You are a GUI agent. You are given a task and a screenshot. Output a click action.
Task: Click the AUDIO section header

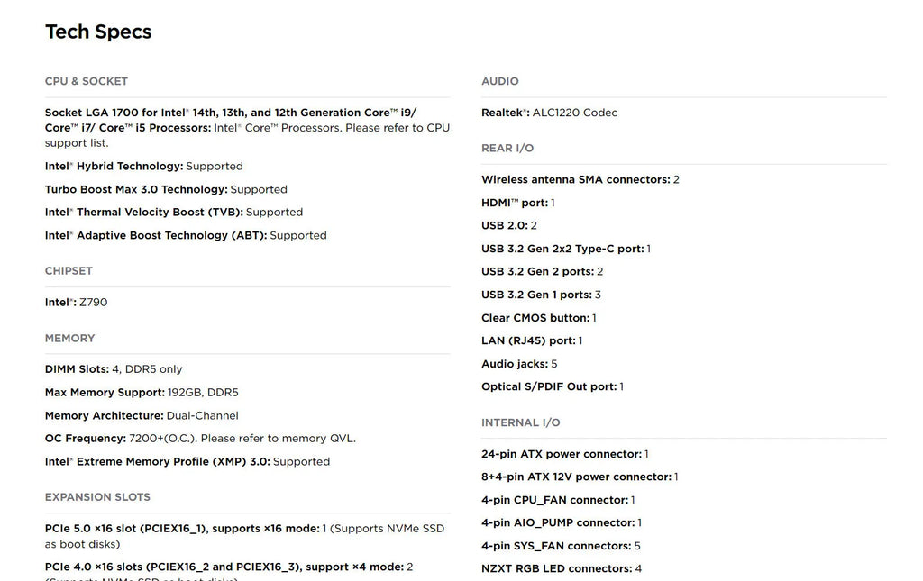[500, 81]
